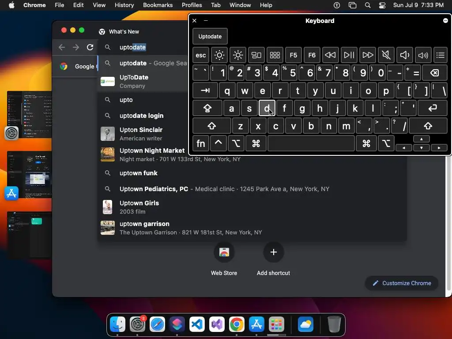
Task: Increase brightness using the keyboard panel key
Action: click(x=238, y=55)
